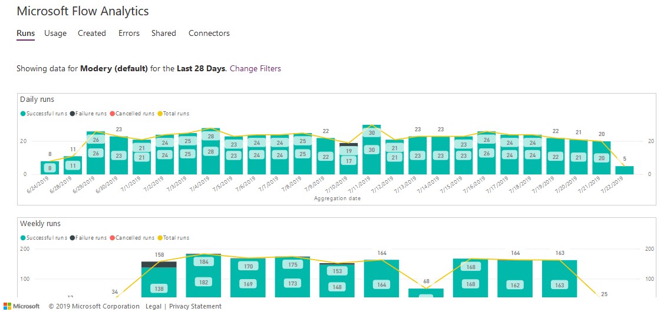Select the 6/28/2019 daily bar labeled 11

[72, 165]
